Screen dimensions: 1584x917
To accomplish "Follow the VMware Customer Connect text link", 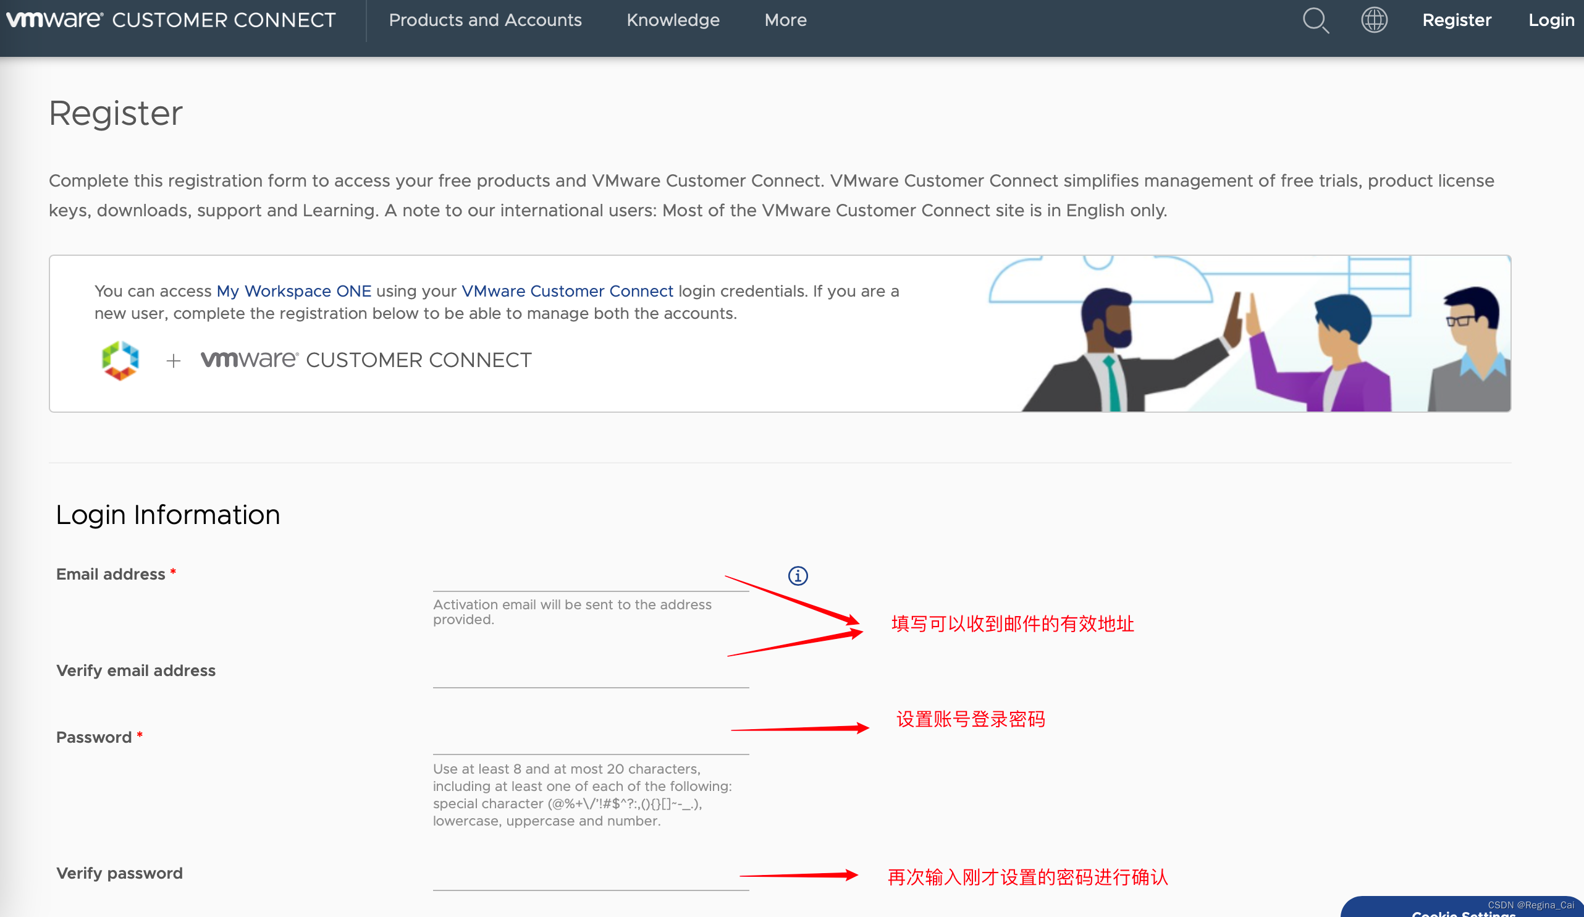I will pos(567,291).
